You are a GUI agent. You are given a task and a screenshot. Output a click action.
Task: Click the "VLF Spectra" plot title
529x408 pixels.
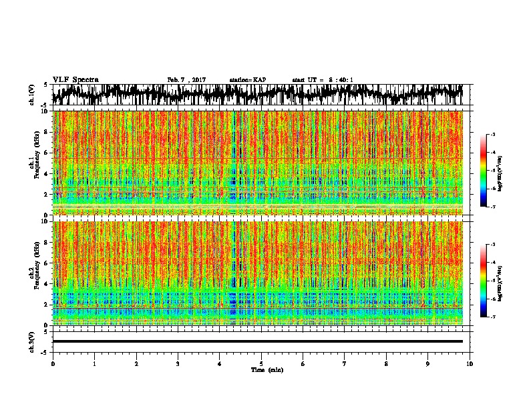(75, 80)
